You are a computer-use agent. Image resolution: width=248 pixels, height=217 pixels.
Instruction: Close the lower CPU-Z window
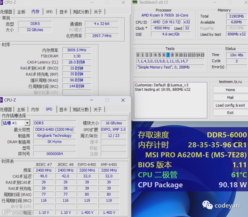tap(123, 100)
